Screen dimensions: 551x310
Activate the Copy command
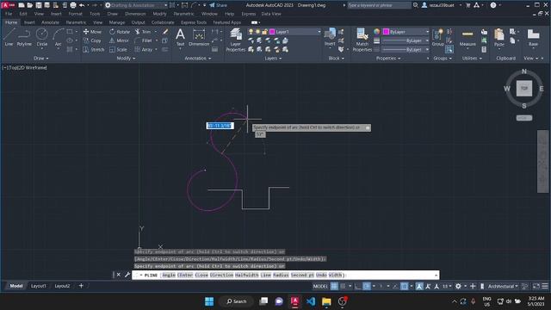tap(93, 40)
